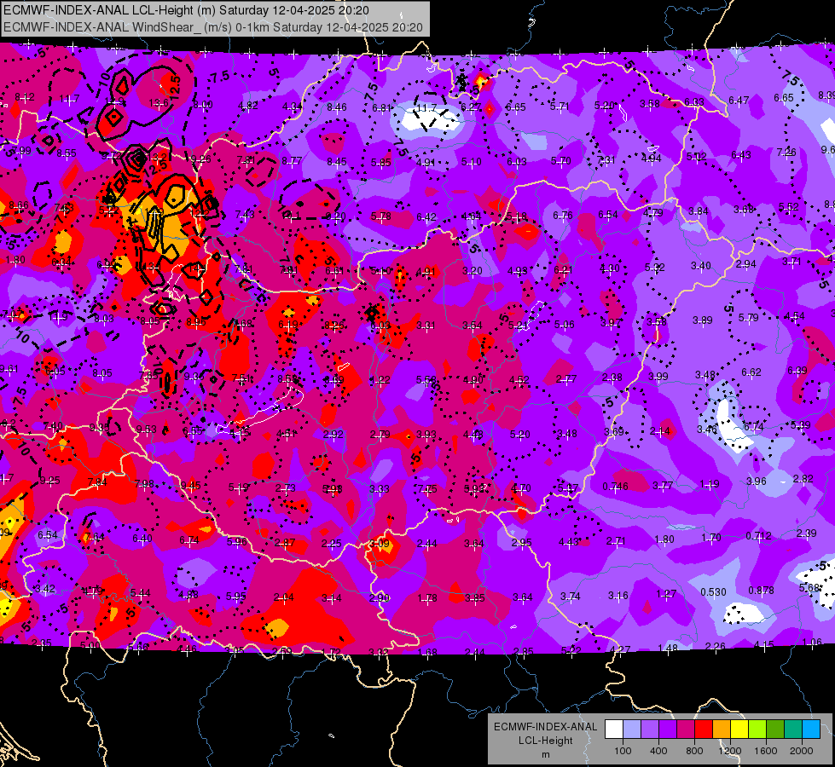Click the 1.19 wind shear value
This screenshot has width=835, height=767.
(710, 484)
